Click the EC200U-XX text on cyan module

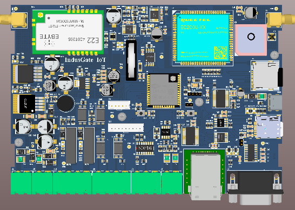click(x=193, y=27)
